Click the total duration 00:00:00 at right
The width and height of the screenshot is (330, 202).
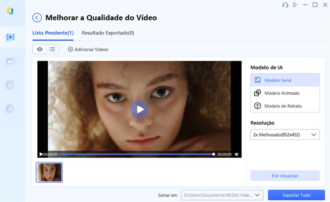pos(224,154)
